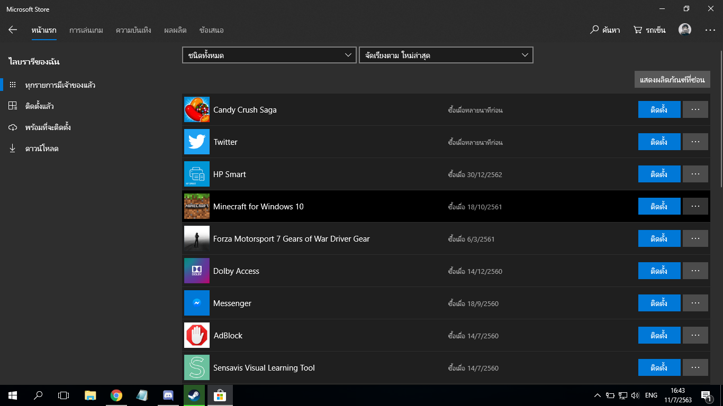Open more options for Twitter
This screenshot has width=723, height=406.
[695, 142]
